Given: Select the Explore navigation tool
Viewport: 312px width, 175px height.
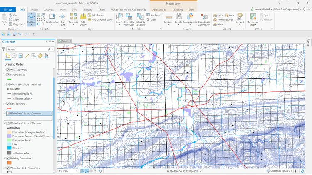Looking at the screenshot, I should coord(32,19).
